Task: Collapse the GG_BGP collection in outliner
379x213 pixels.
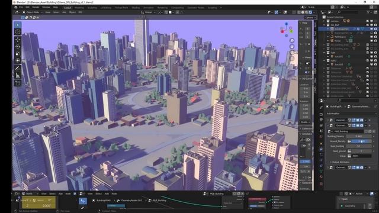Action: point(324,25)
